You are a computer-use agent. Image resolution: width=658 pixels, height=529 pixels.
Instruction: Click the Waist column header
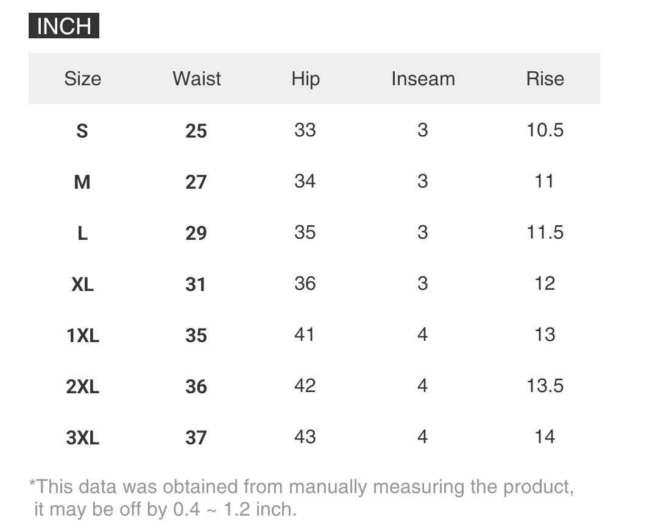(196, 79)
